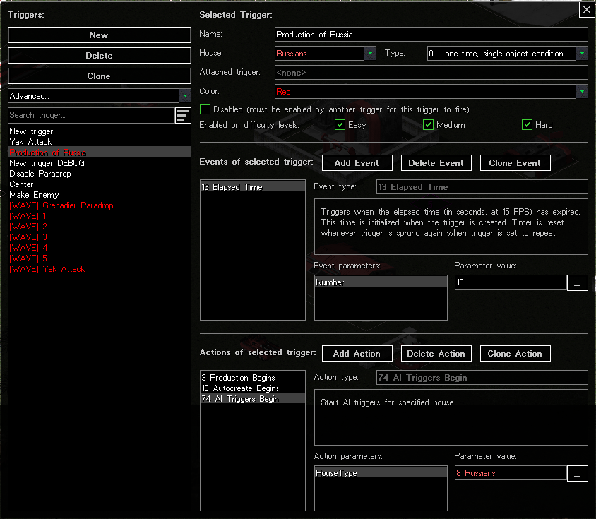Click the Event type field
Image resolution: width=596 pixels, height=519 pixels.
click(x=482, y=187)
